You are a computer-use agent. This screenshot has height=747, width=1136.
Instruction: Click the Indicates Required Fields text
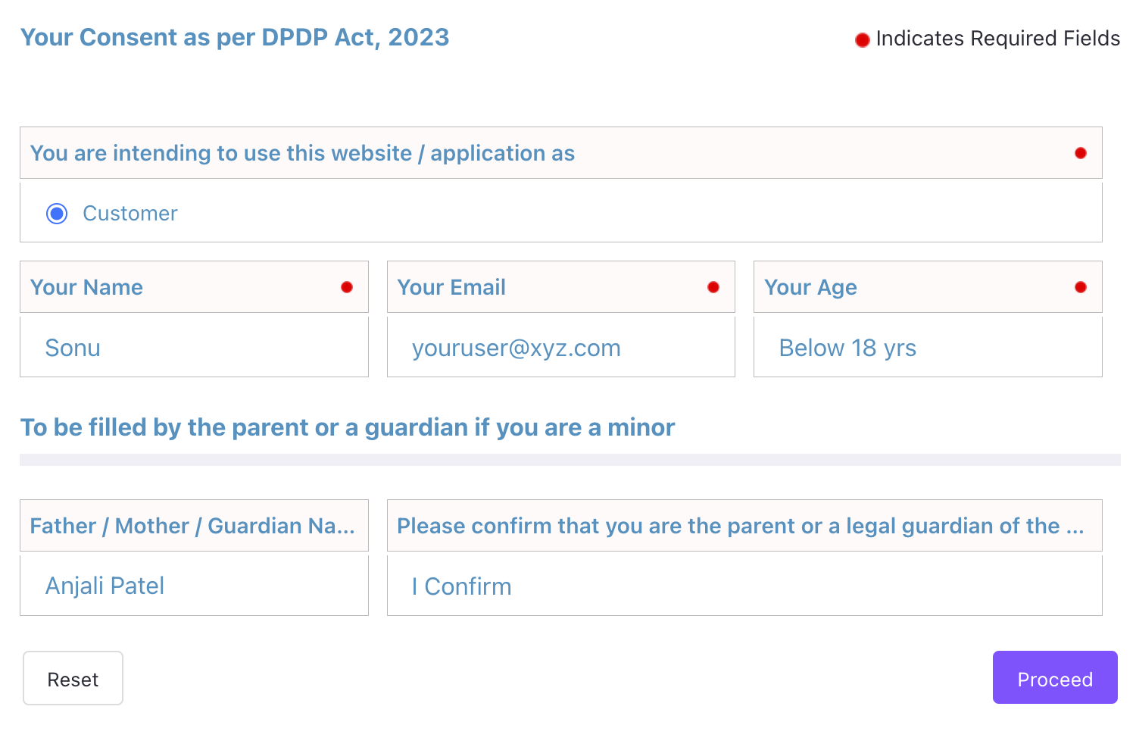(997, 39)
